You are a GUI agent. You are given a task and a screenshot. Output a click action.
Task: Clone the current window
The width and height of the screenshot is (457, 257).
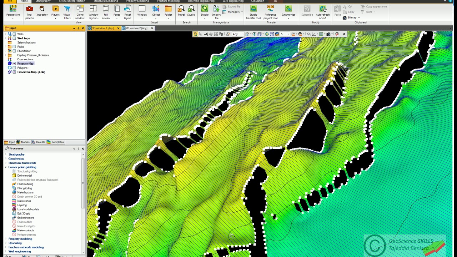[80, 12]
